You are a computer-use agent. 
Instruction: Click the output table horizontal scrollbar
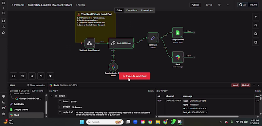[198, 117]
